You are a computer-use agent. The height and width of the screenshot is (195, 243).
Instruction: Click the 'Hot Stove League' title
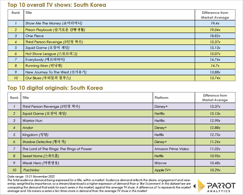51,54
